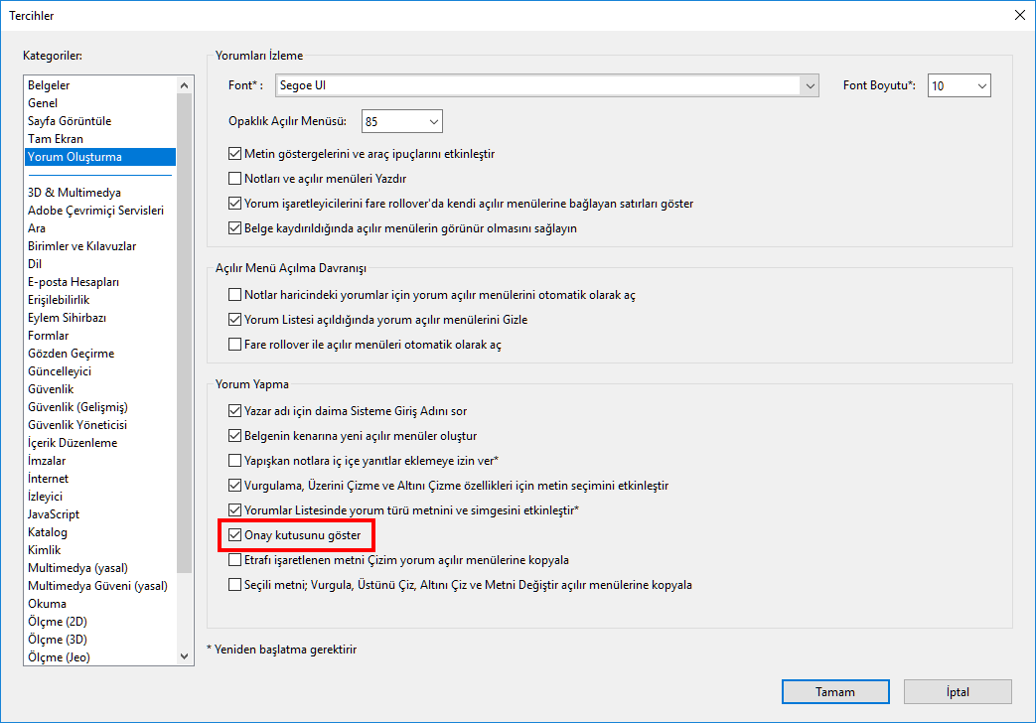
Task: Select Belgeler category
Action: (x=100, y=85)
